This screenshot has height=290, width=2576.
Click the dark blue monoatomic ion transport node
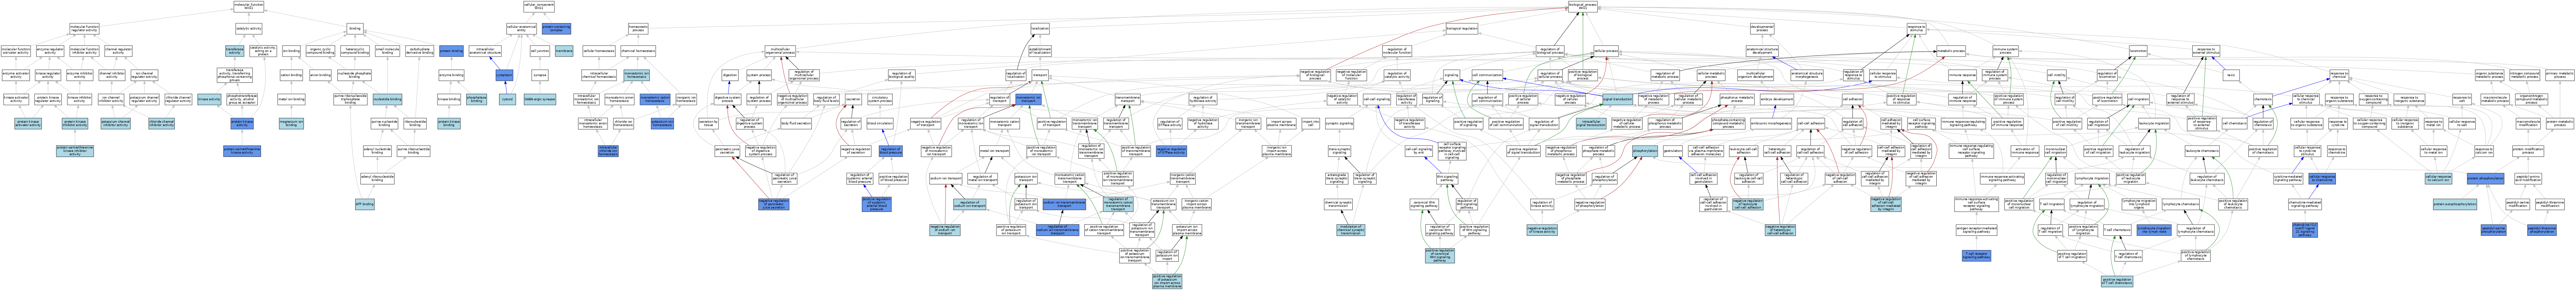coord(1029,99)
